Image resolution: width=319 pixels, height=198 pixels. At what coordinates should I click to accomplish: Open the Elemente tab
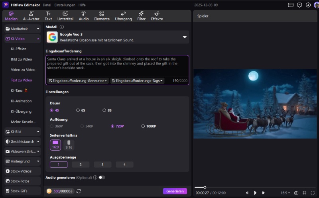[x=102, y=16]
